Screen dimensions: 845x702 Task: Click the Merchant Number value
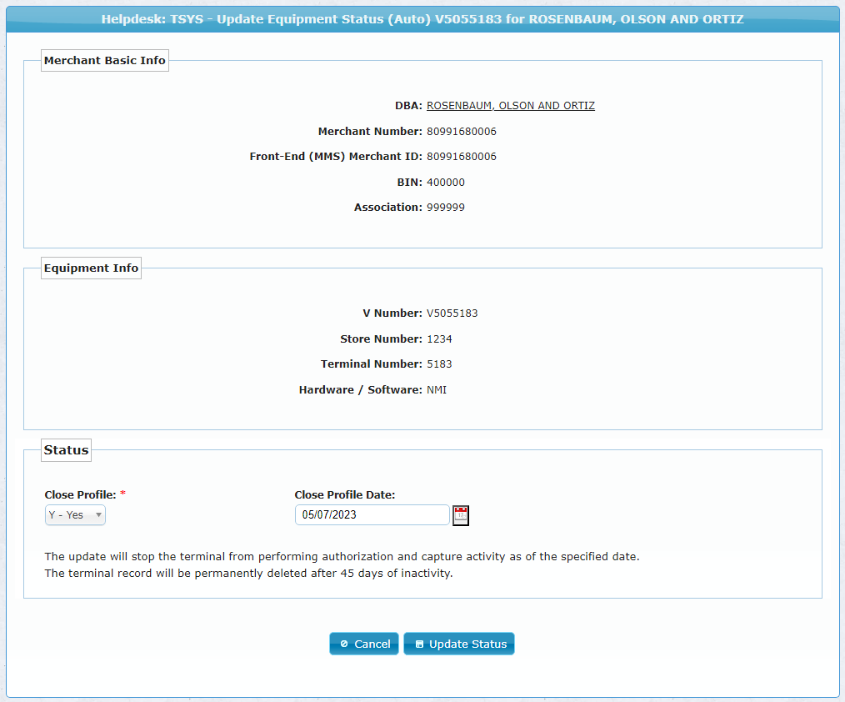point(462,132)
